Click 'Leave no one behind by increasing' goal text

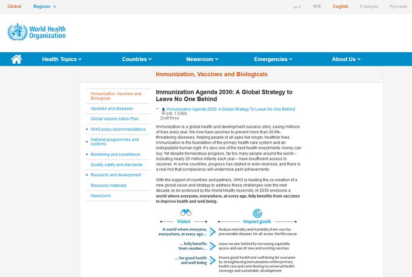(254, 245)
